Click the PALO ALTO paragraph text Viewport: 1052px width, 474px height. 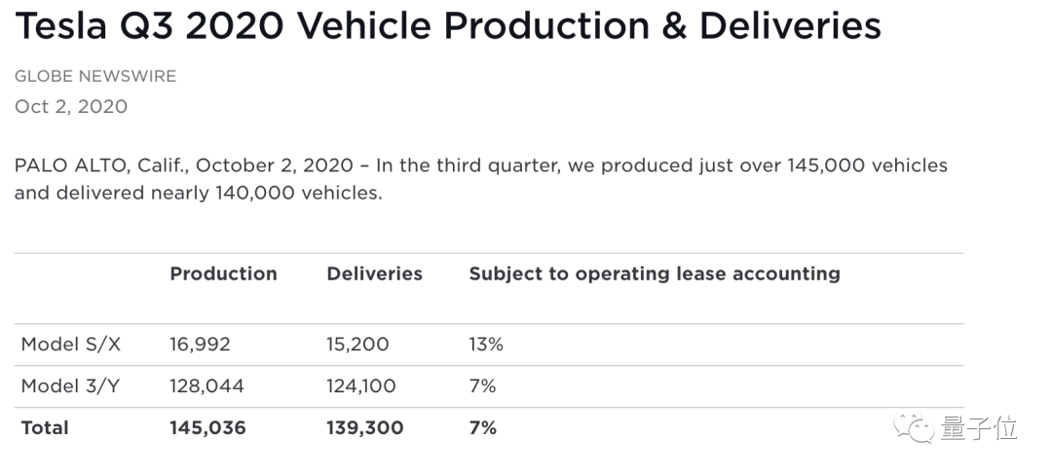click(481, 179)
